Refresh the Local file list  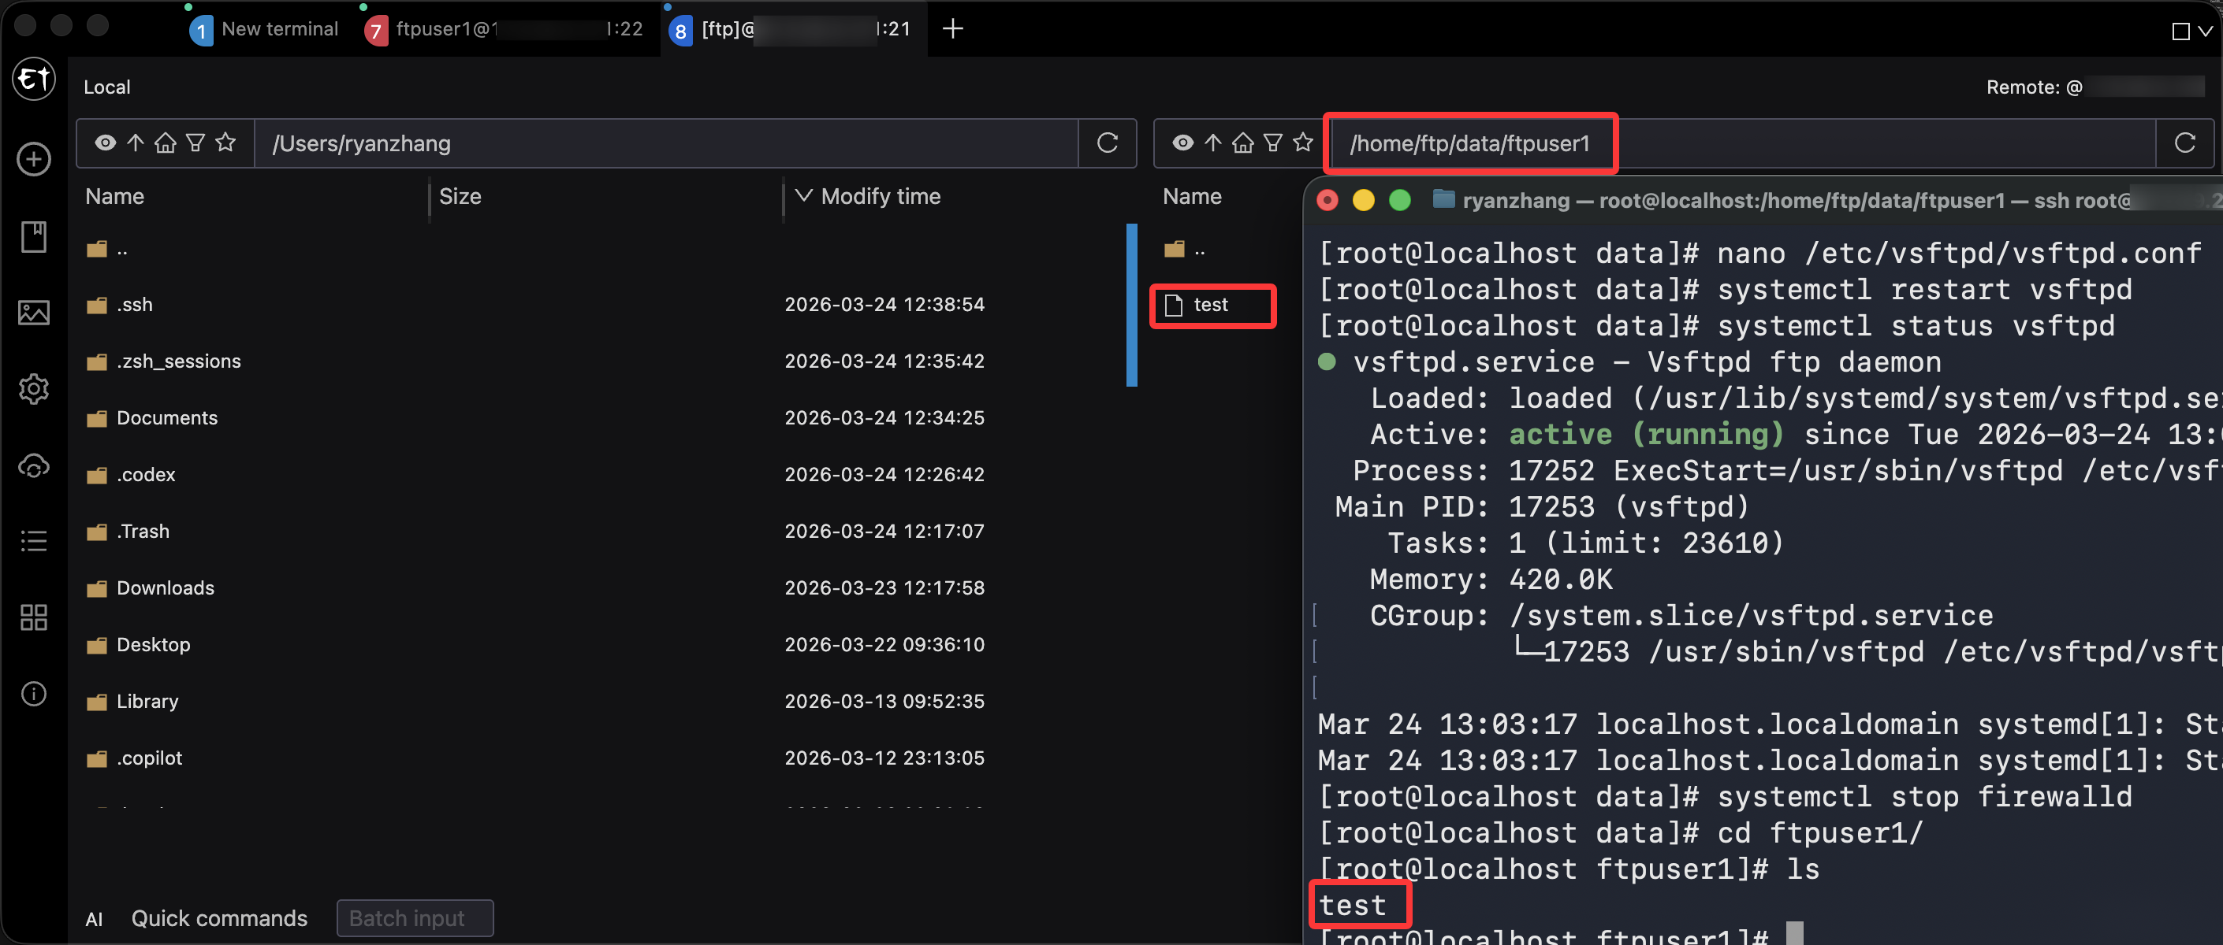pos(1108,143)
